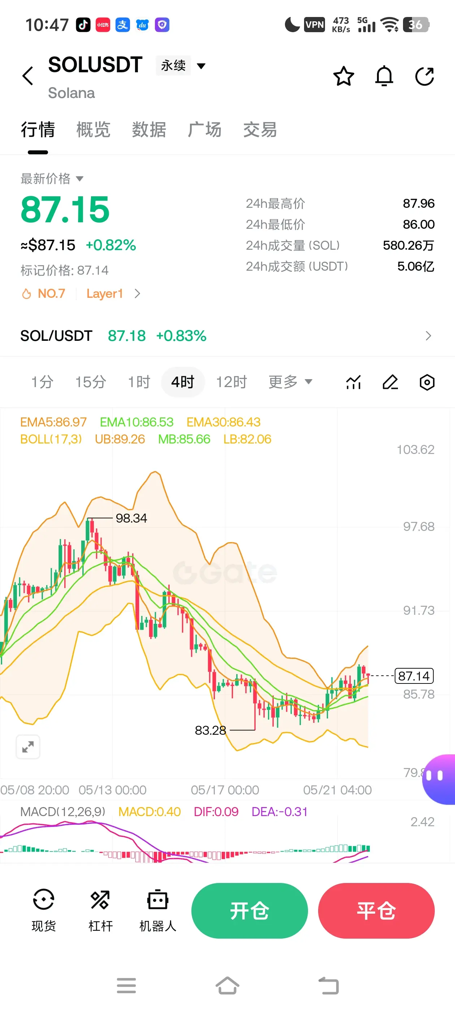455x1012 pixels.
Task: Tap the 98.34 high price label
Action: click(x=131, y=518)
